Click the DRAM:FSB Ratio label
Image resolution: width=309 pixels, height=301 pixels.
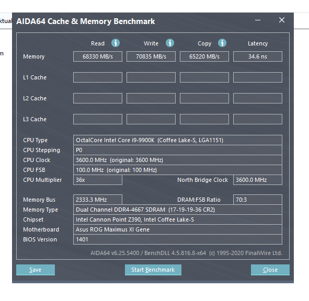click(x=199, y=200)
